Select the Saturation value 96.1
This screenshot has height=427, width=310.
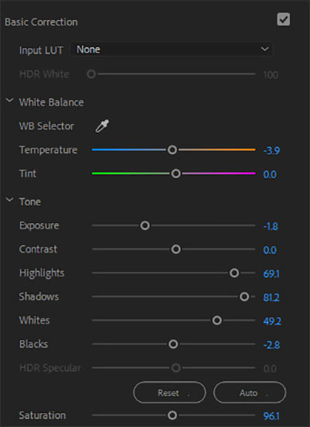(x=271, y=416)
